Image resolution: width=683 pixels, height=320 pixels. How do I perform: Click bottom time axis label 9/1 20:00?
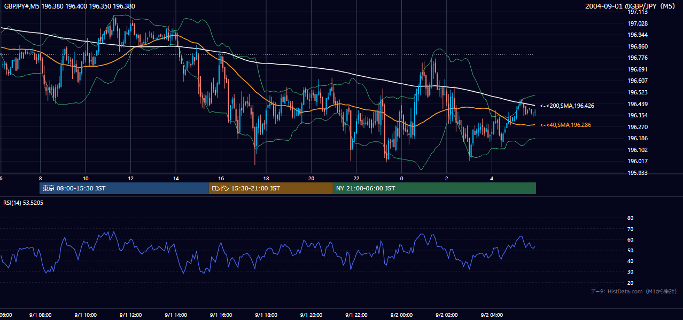coord(311,315)
